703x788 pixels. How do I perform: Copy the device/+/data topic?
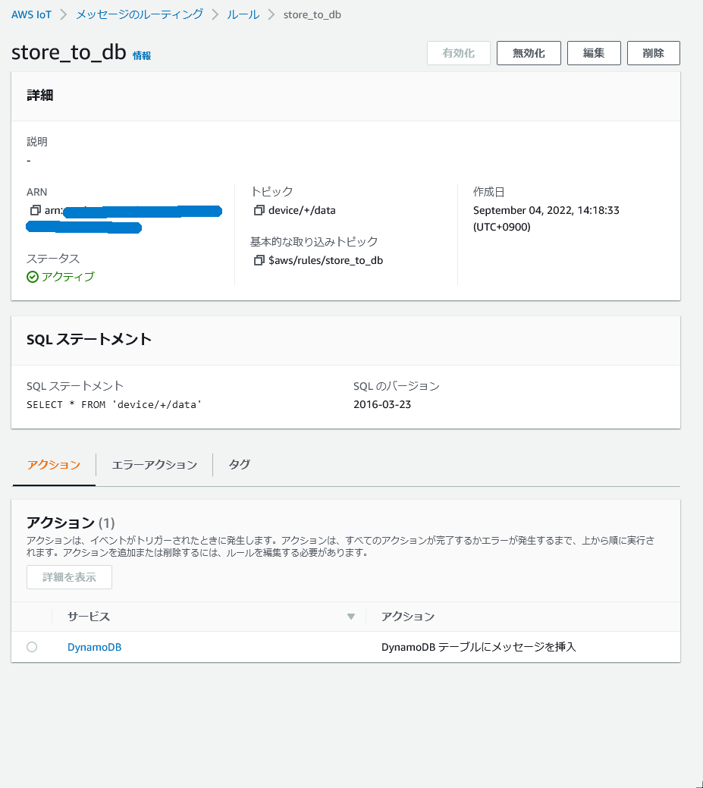tap(259, 210)
